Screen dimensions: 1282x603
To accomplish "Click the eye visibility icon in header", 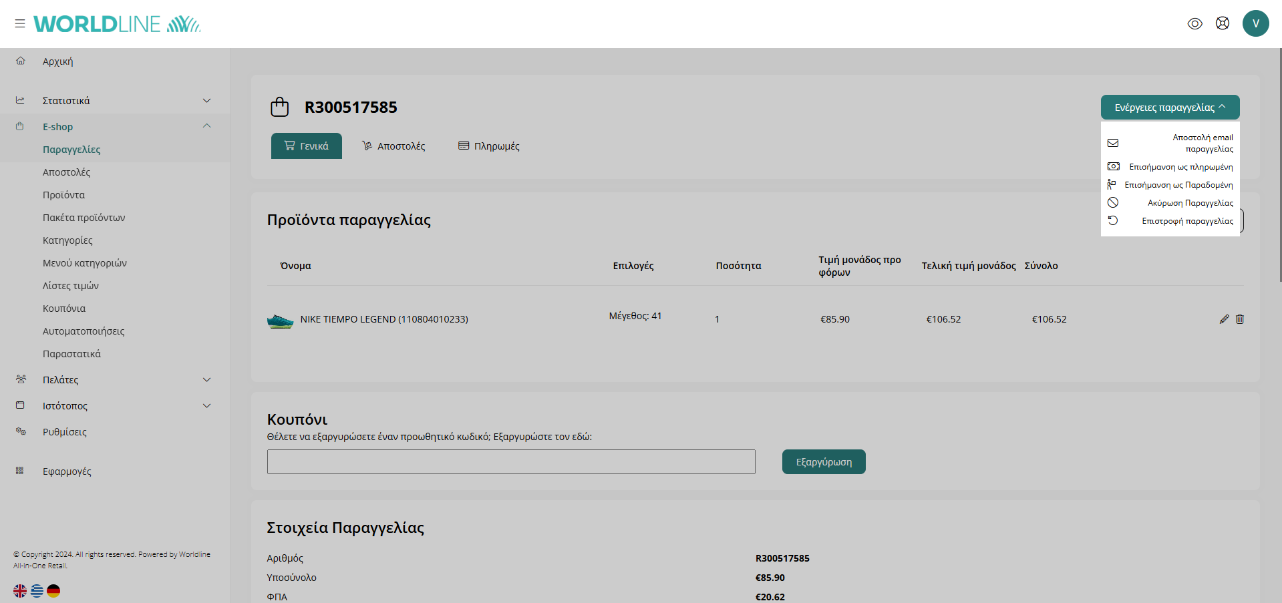I will point(1194,24).
